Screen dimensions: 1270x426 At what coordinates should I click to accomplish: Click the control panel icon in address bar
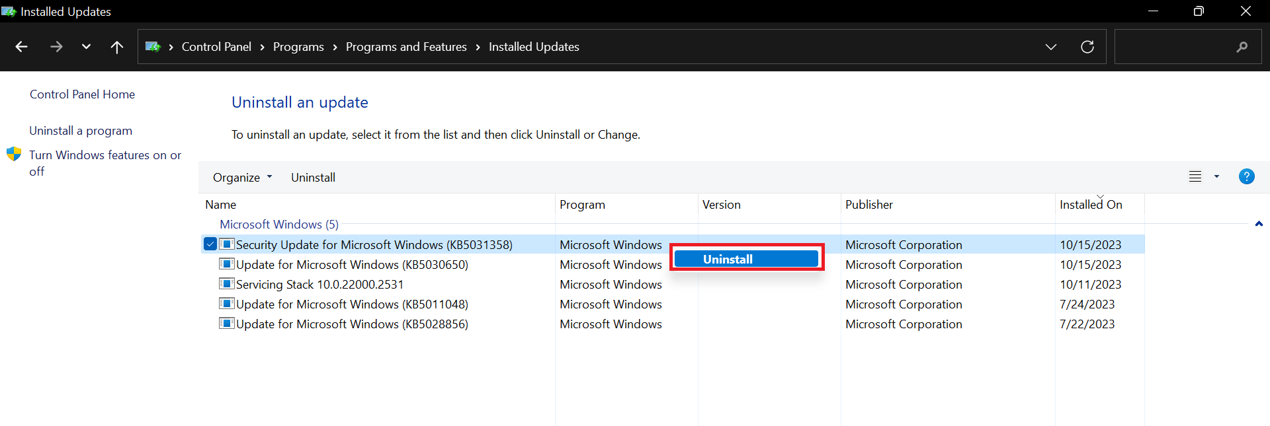coord(153,47)
